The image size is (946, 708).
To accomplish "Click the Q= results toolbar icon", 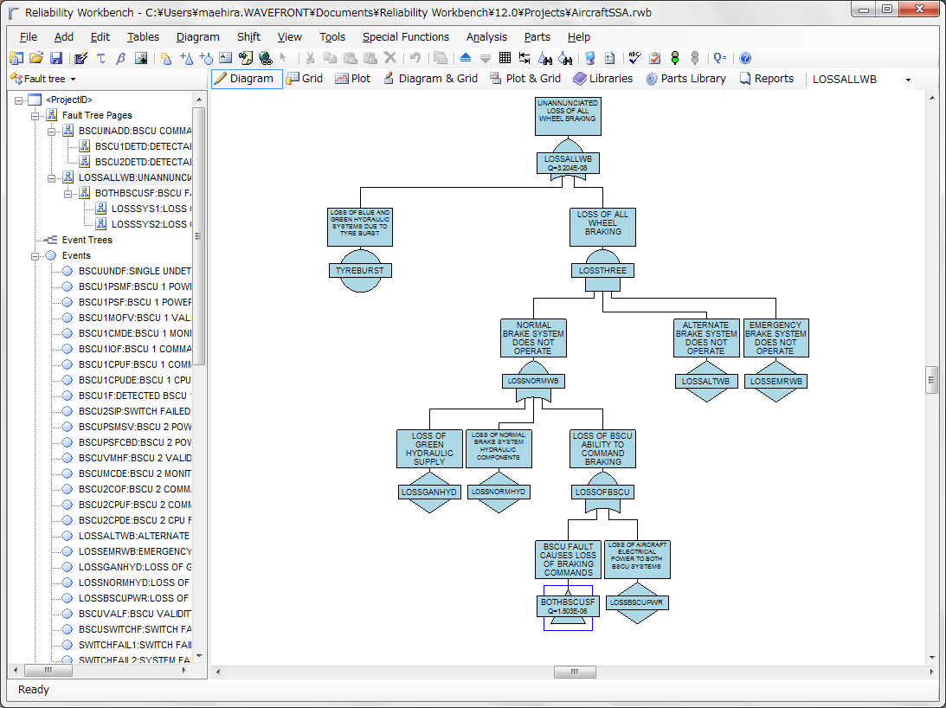I will click(720, 58).
